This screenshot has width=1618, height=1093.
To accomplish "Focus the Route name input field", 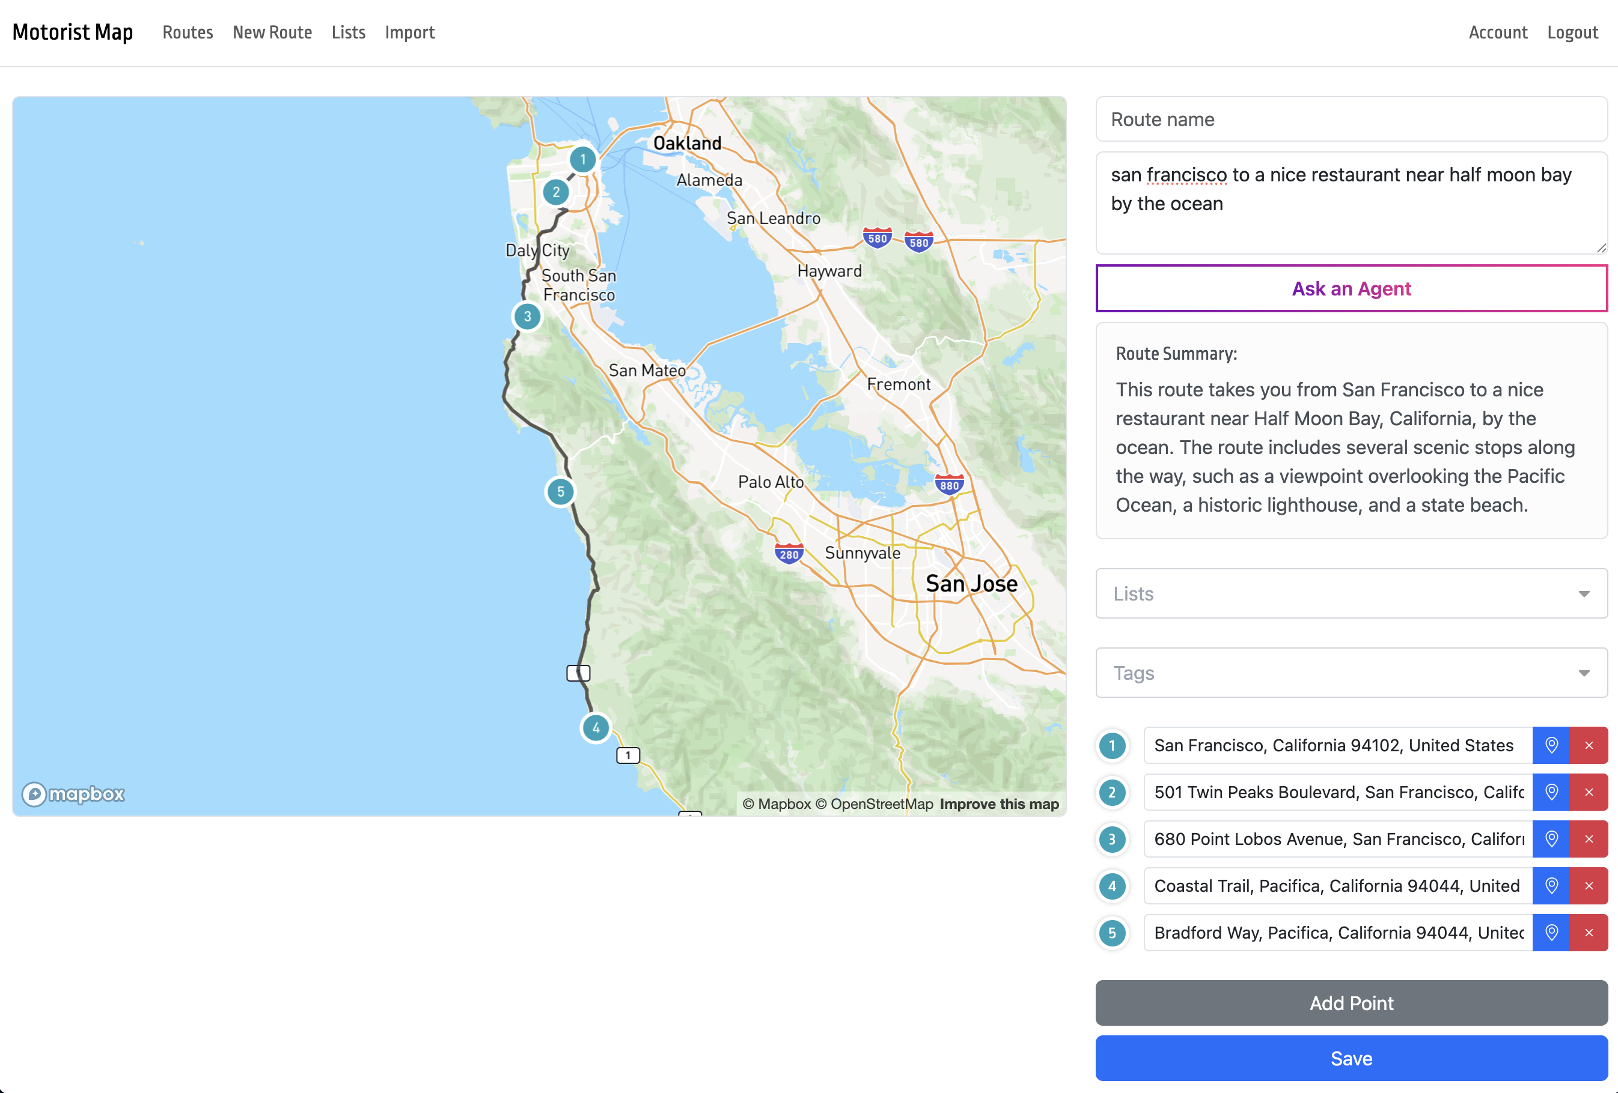I will coord(1351,120).
